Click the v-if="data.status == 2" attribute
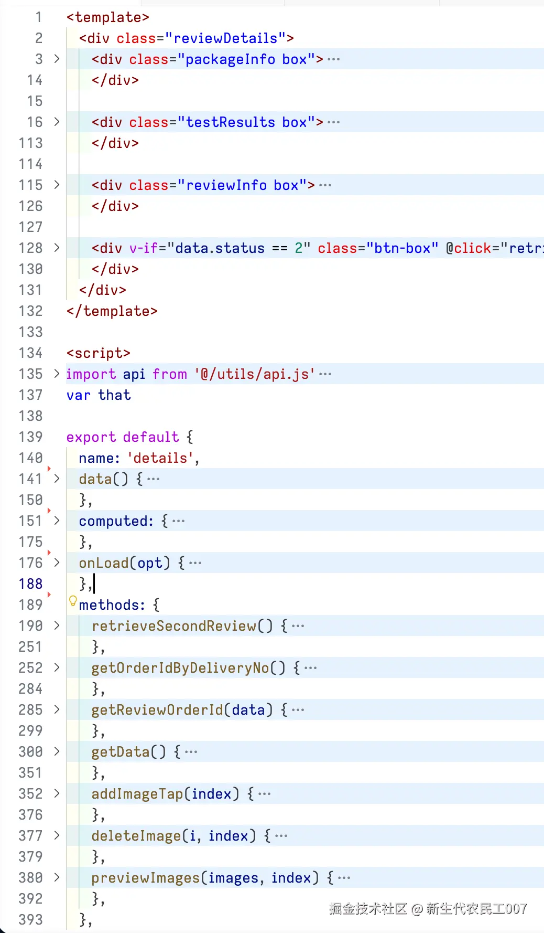Viewport: 544px width, 933px height. pos(220,248)
